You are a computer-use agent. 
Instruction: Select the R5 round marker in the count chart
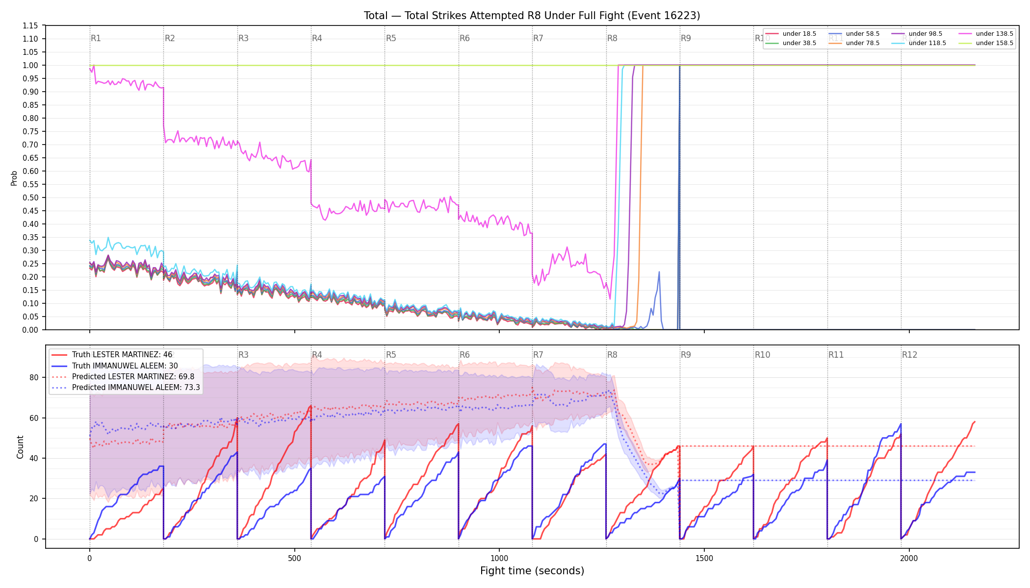coord(391,355)
